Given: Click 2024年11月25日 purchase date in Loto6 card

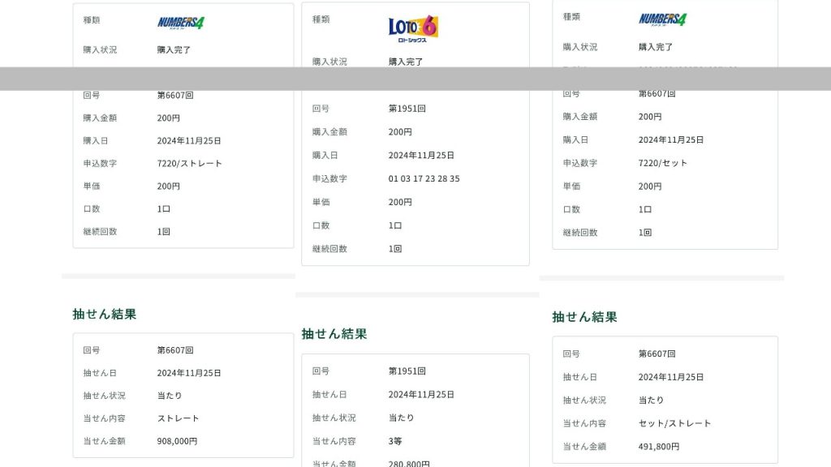Looking at the screenshot, I should 420,155.
